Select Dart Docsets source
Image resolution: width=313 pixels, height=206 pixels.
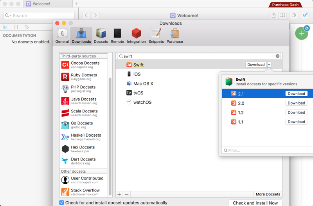point(83,161)
